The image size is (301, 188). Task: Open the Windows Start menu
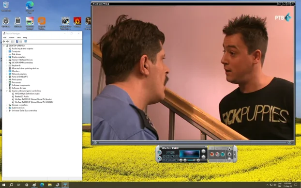[3, 185]
